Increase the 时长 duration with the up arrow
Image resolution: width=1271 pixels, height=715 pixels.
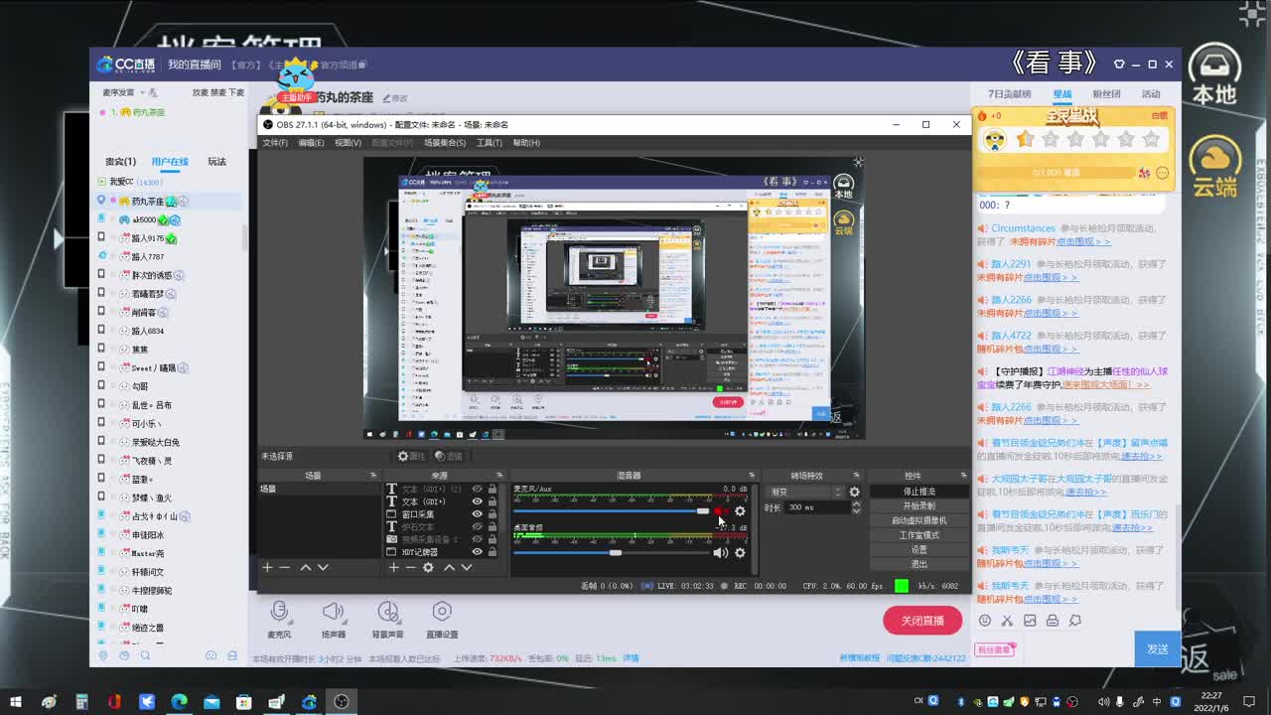pos(856,503)
